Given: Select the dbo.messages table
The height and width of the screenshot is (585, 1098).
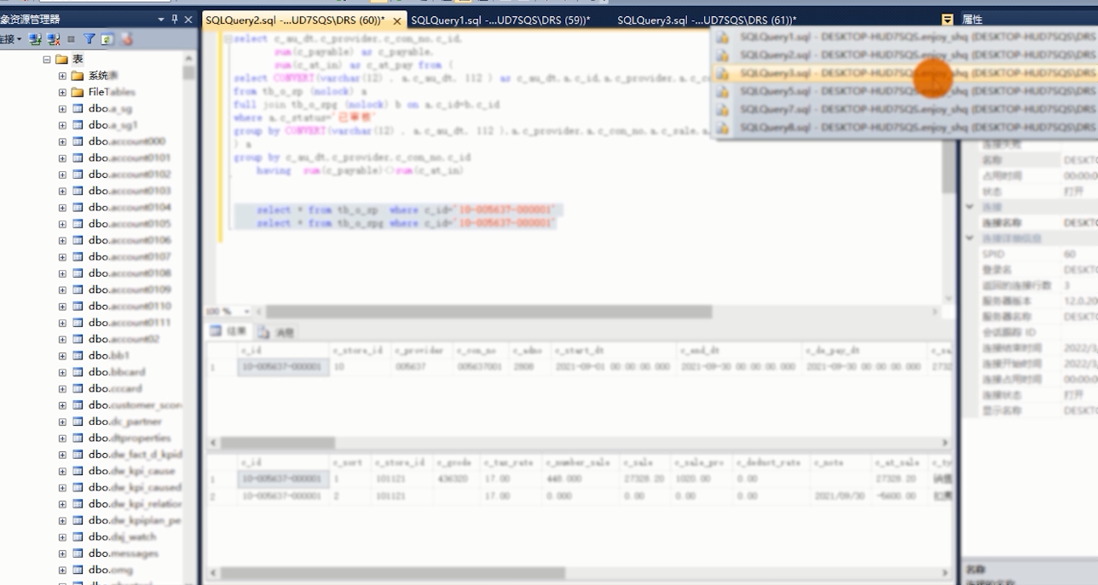Looking at the screenshot, I should click(x=124, y=553).
